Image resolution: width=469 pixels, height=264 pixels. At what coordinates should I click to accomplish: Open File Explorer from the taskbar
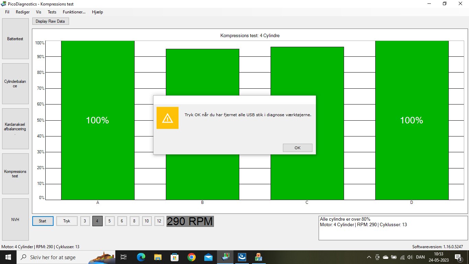coord(158,257)
